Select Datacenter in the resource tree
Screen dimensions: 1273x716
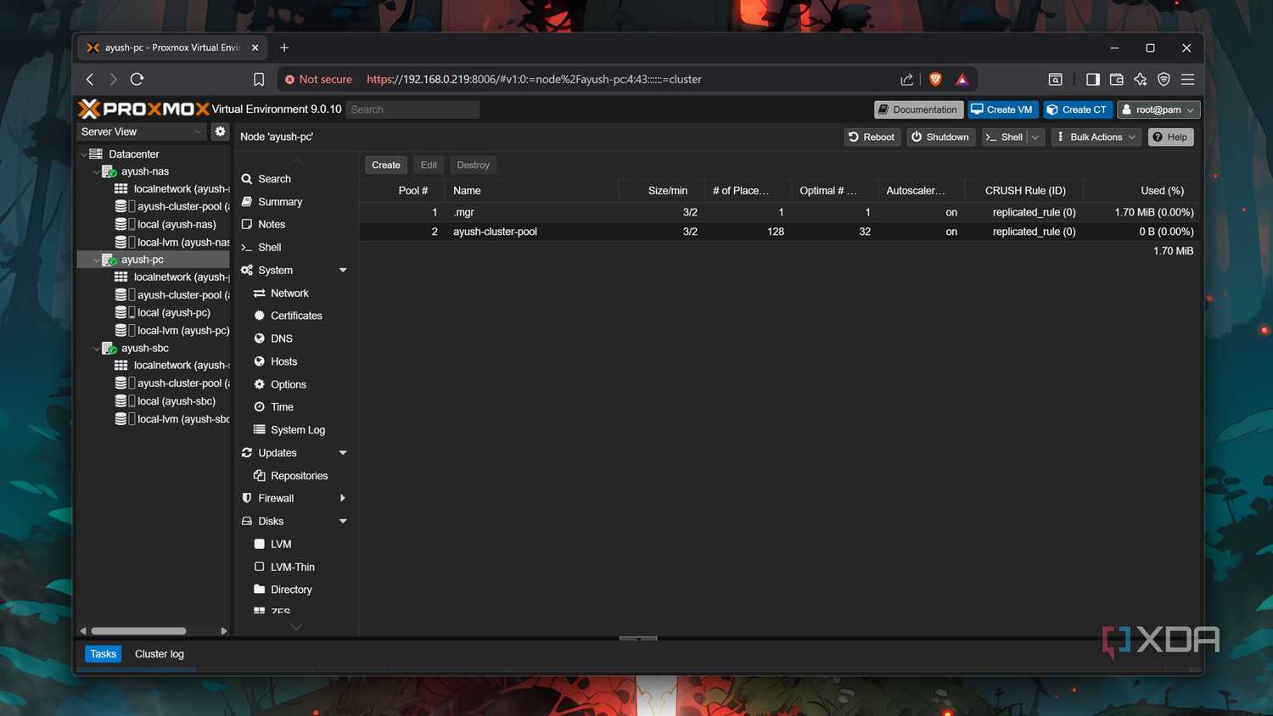134,154
